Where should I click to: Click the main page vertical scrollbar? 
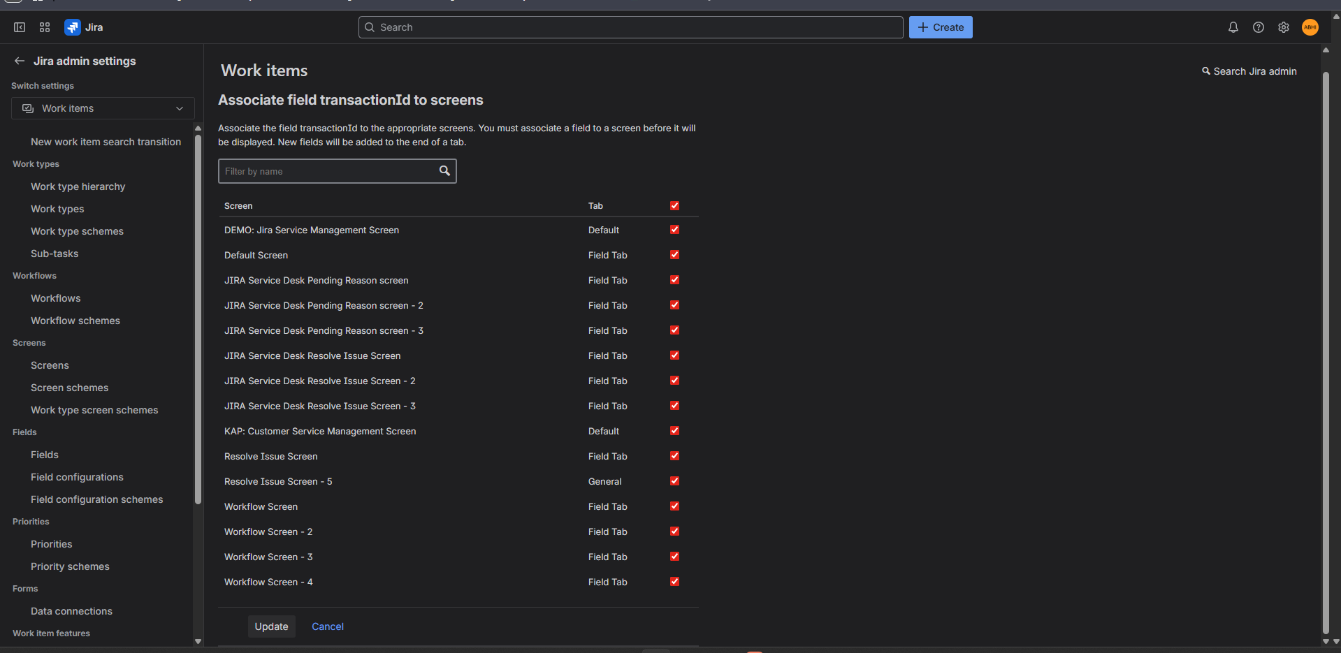tap(1326, 353)
